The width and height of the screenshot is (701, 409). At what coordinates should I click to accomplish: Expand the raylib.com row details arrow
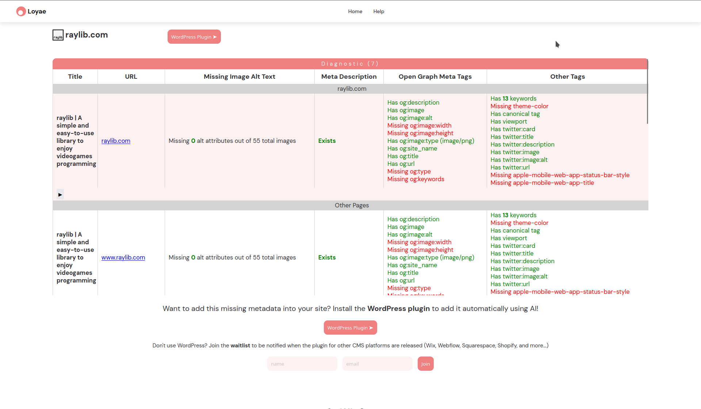click(x=60, y=194)
